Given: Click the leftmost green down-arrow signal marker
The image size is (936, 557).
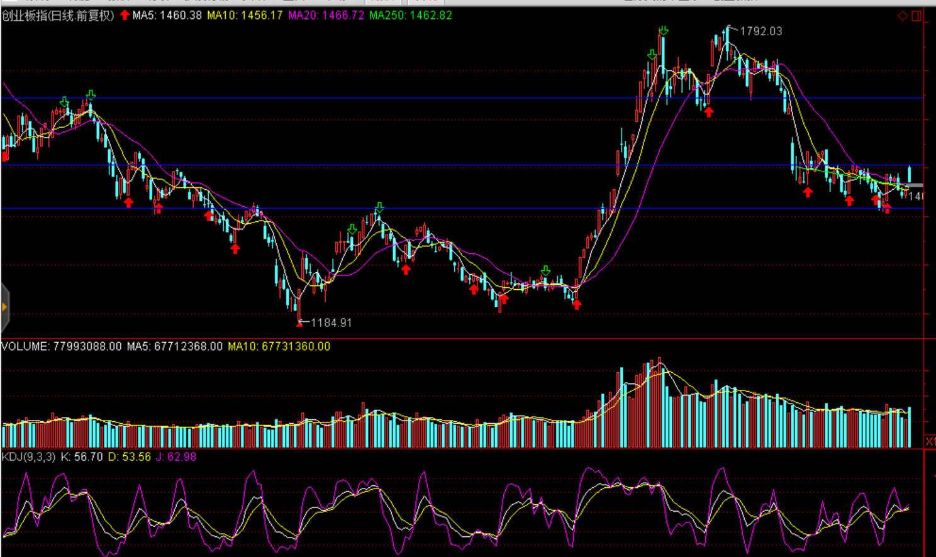Looking at the screenshot, I should pos(64,102).
